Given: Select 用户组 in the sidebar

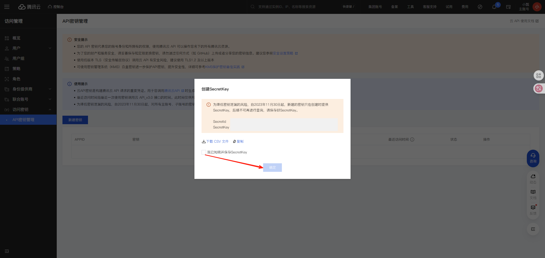Looking at the screenshot, I should pyautogui.click(x=18, y=58).
